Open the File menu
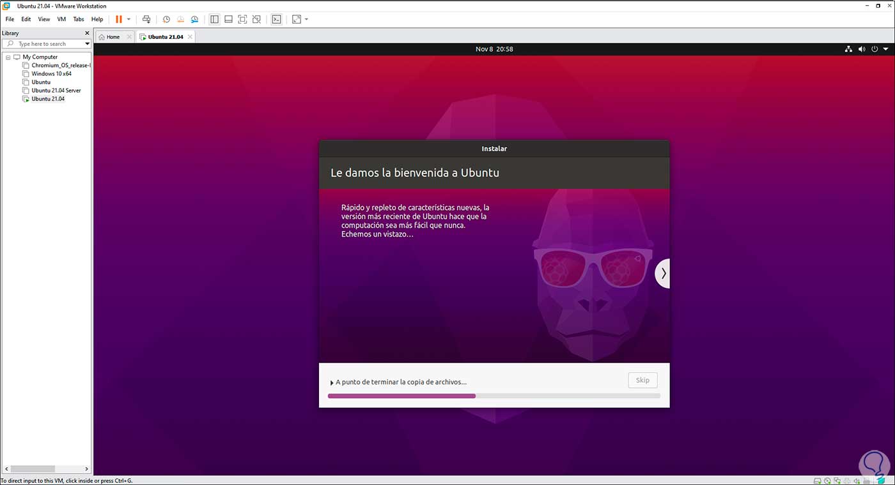895x485 pixels. [x=10, y=19]
